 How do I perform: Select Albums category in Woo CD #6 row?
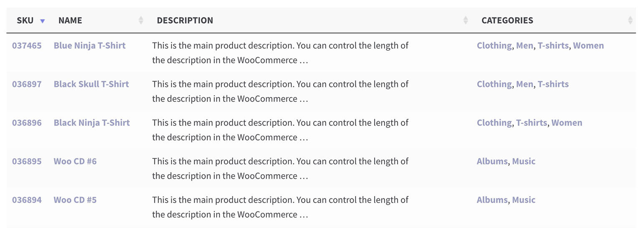tap(492, 161)
